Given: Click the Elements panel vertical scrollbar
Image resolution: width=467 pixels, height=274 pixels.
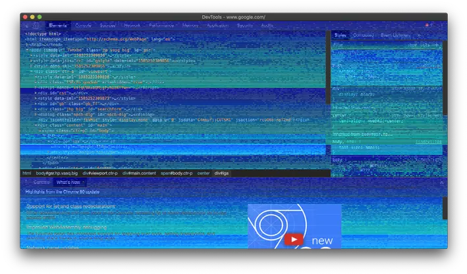Looking at the screenshot, I should point(328,67).
